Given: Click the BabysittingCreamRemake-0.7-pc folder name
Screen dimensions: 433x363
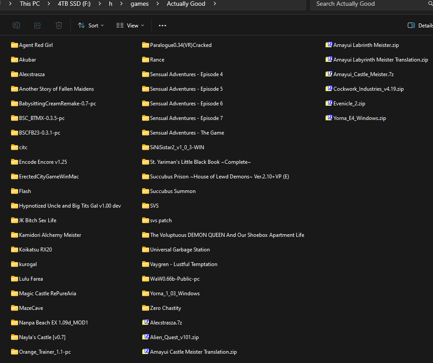Looking at the screenshot, I should click(58, 104).
